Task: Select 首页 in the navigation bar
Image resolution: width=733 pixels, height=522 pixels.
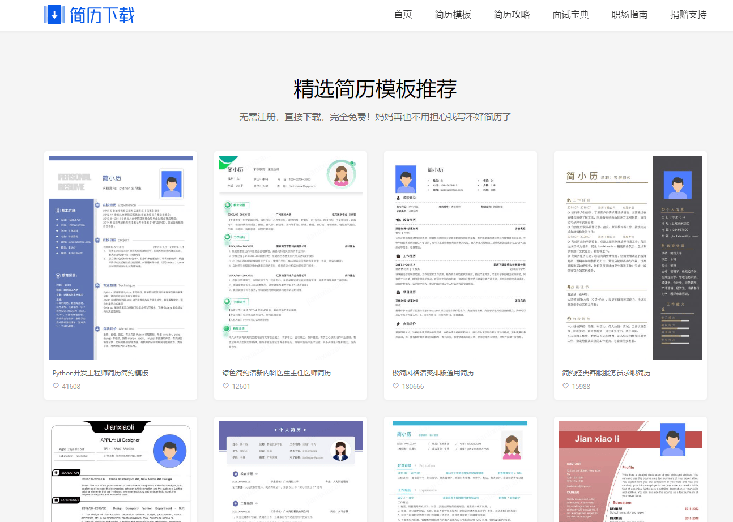Action: click(x=403, y=15)
